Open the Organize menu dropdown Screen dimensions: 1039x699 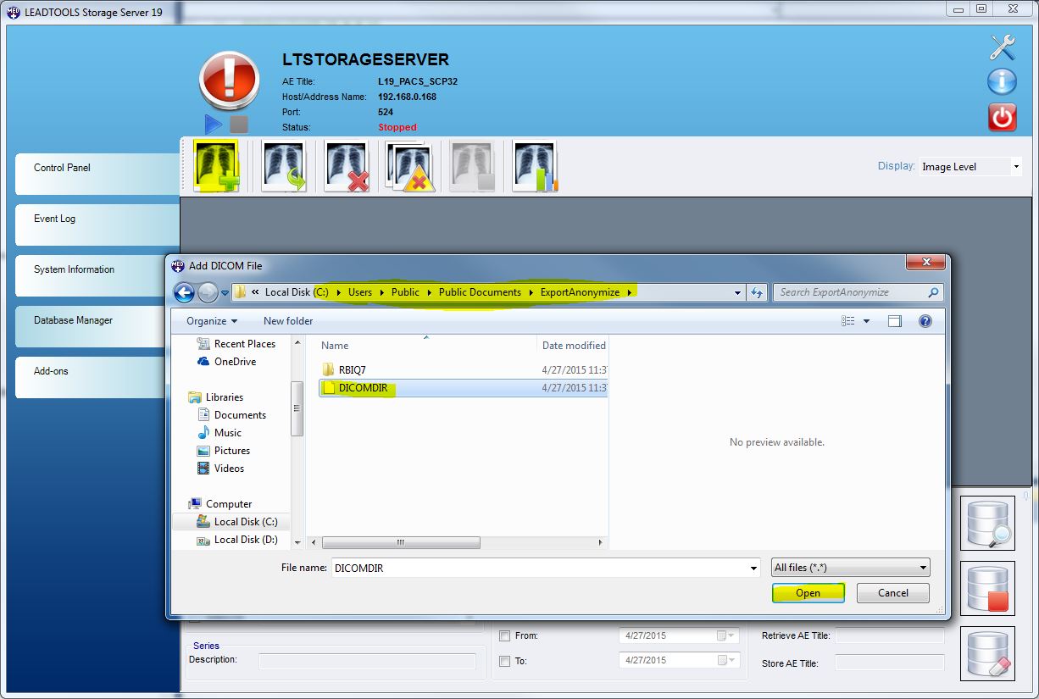pyautogui.click(x=212, y=321)
